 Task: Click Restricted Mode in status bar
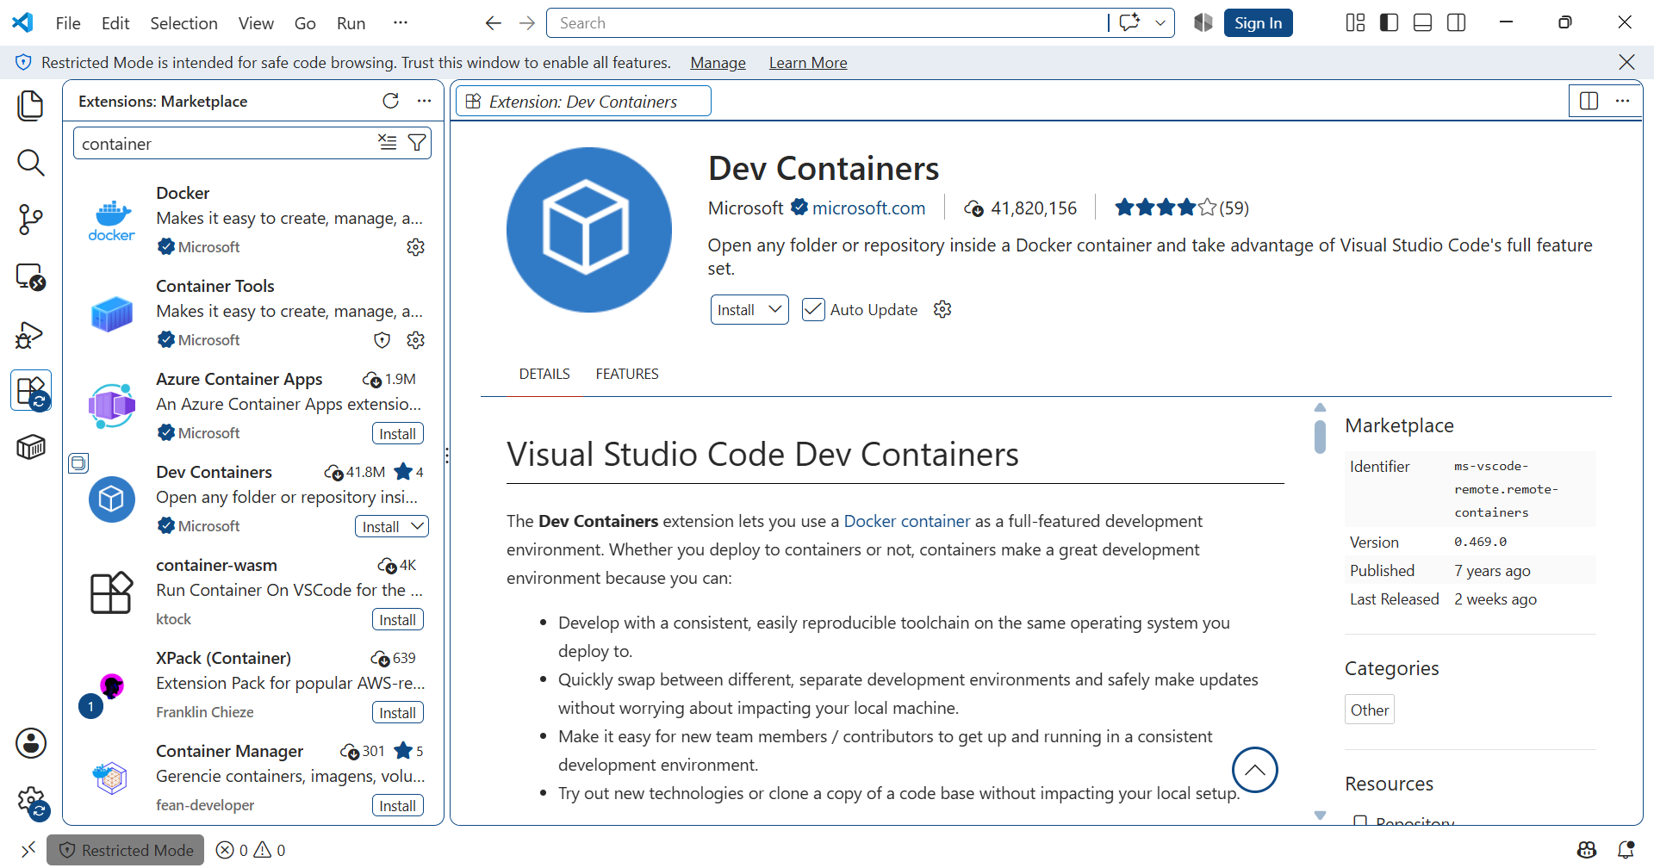tap(126, 850)
